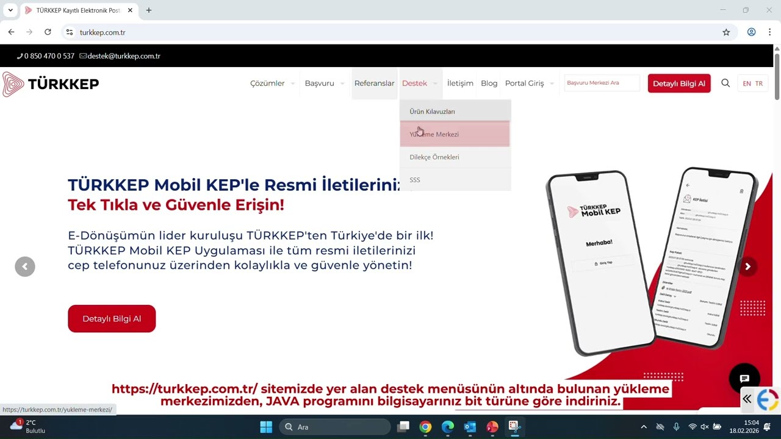The height and width of the screenshot is (439, 781).
Task: Click the header Detaylı Bilgi Al button
Action: pyautogui.click(x=679, y=84)
